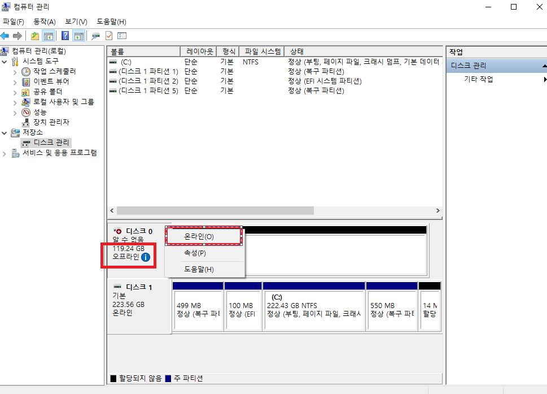Expand the 작업 스케줄러 node
Screen dimensions: 547x394
(x=15, y=72)
